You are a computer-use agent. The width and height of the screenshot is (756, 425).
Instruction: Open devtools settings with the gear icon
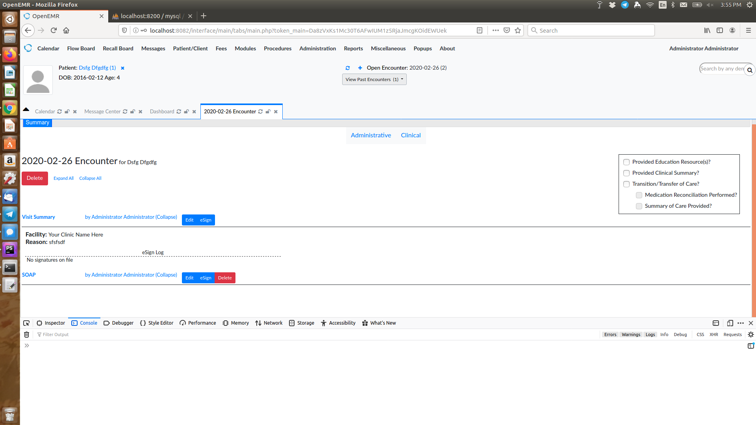(x=751, y=334)
